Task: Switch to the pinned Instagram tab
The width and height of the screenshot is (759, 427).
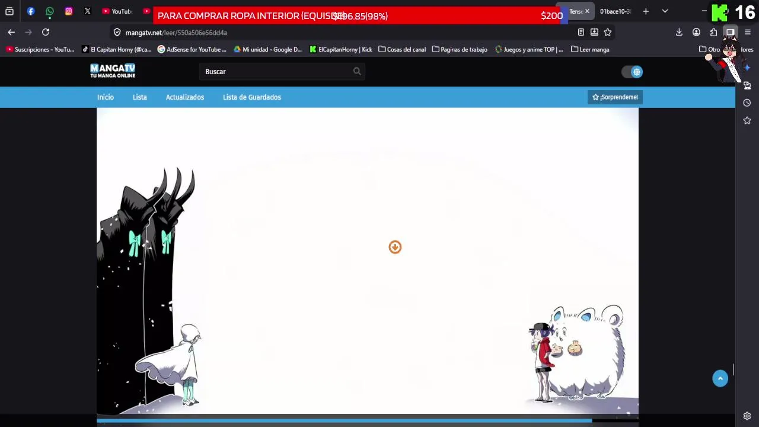Action: (x=69, y=11)
